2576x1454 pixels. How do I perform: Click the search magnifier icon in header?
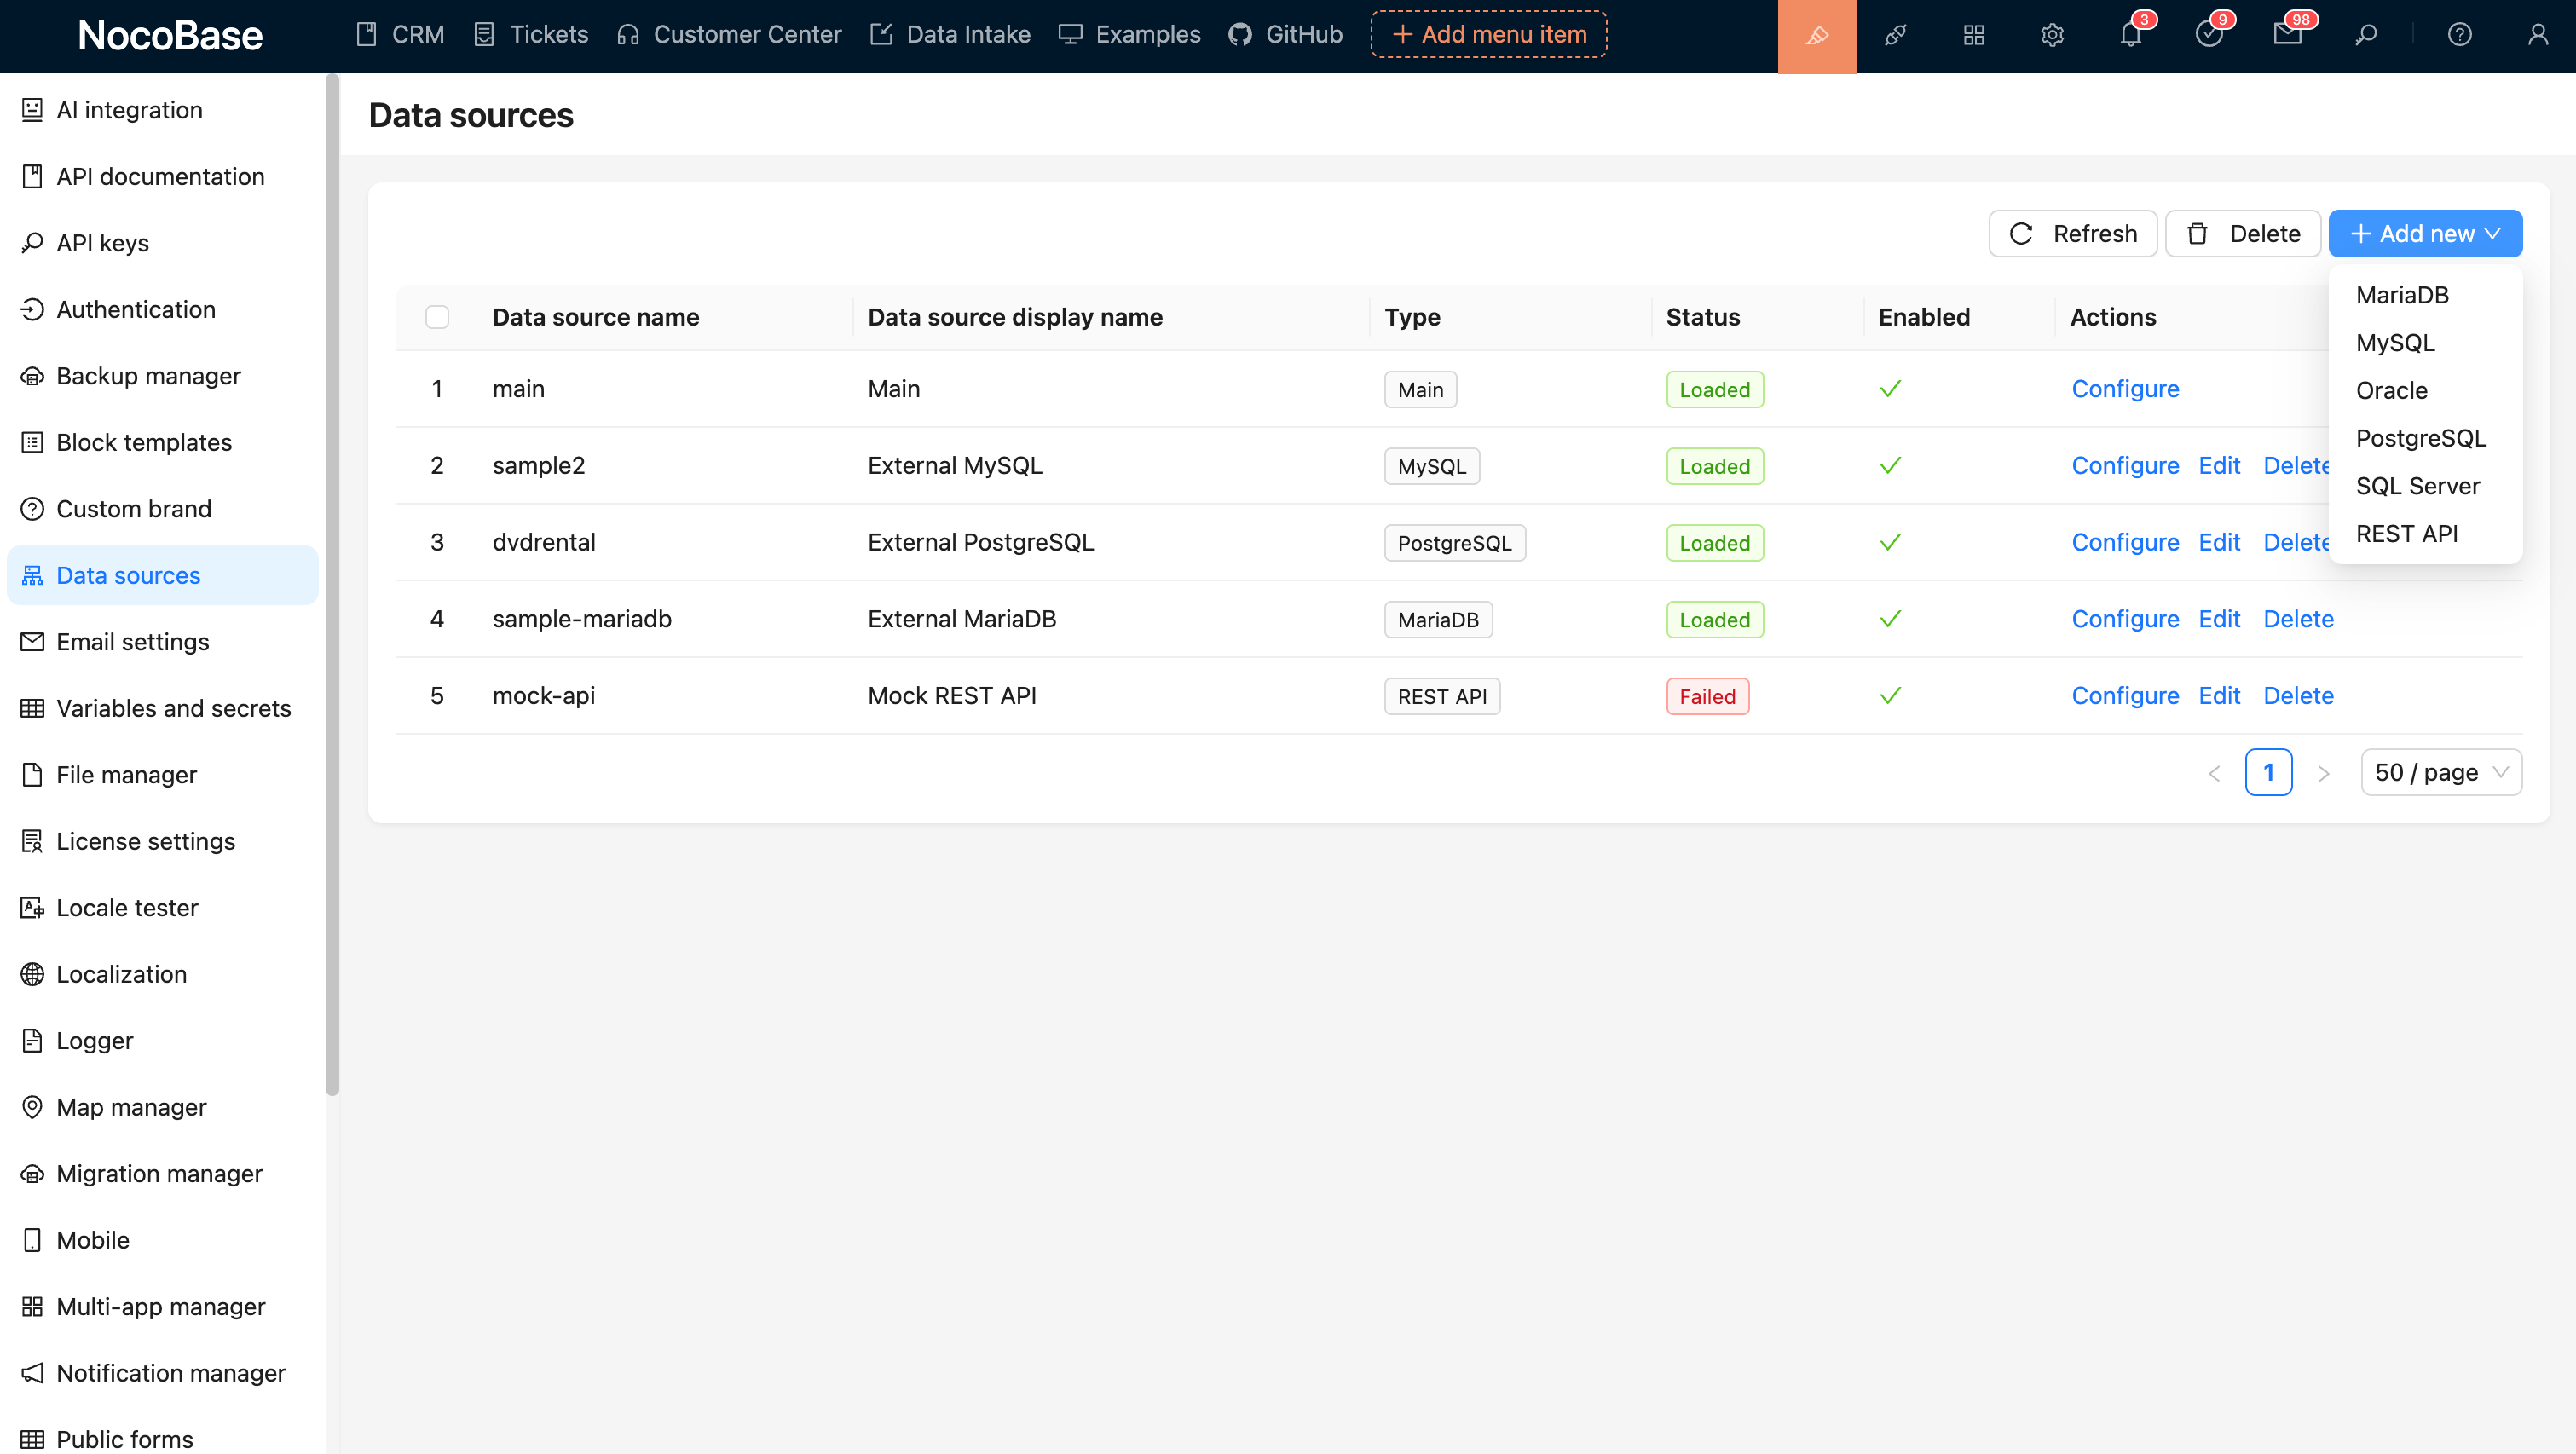[x=2366, y=36]
